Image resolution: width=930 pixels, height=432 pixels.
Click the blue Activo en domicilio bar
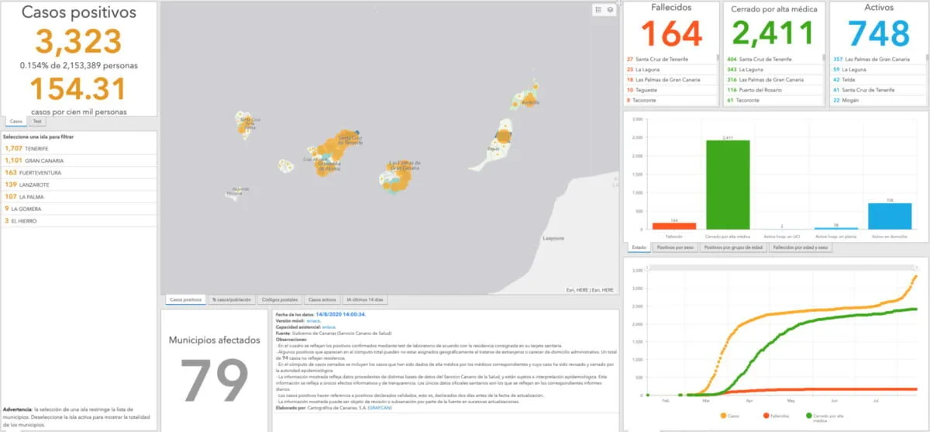(888, 216)
